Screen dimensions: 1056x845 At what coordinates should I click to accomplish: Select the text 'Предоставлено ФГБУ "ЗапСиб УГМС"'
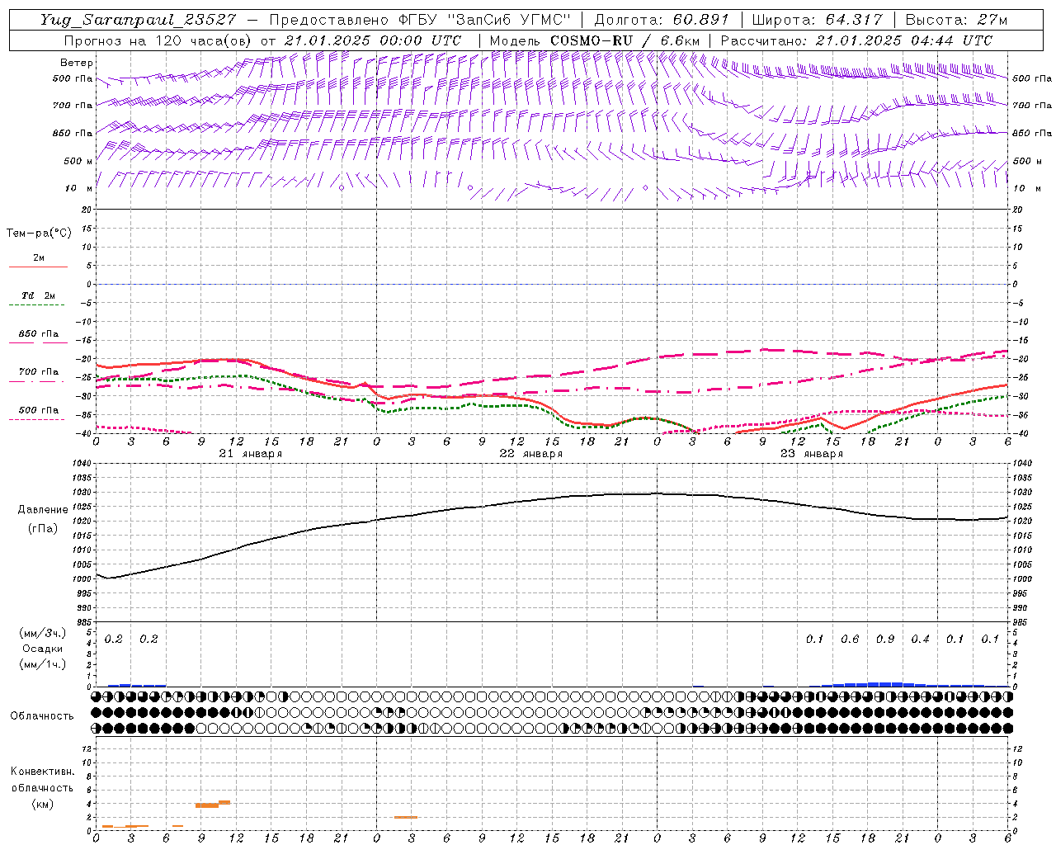tap(420, 20)
